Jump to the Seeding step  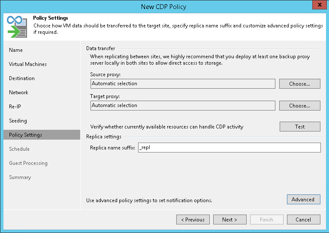(18, 121)
